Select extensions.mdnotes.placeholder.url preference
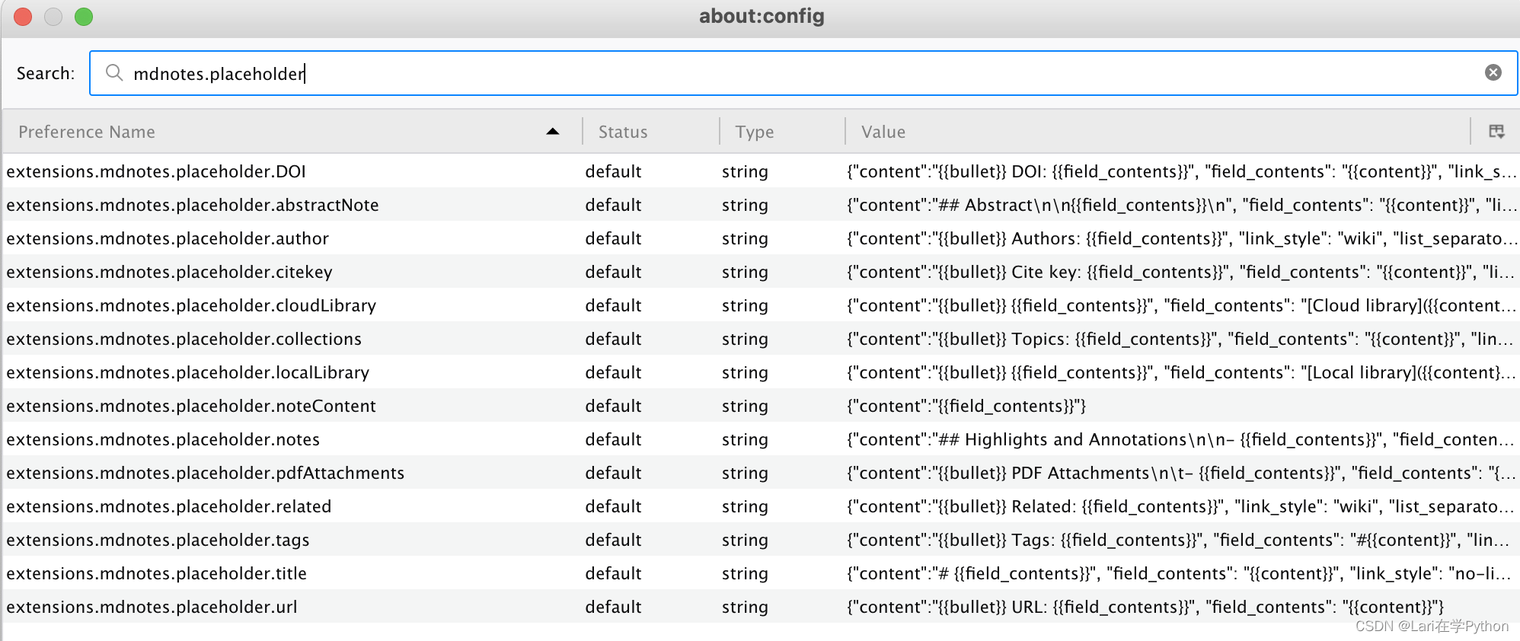This screenshot has width=1520, height=641. pos(152,607)
